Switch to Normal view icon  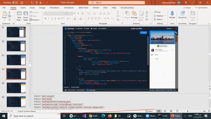click(159, 111)
